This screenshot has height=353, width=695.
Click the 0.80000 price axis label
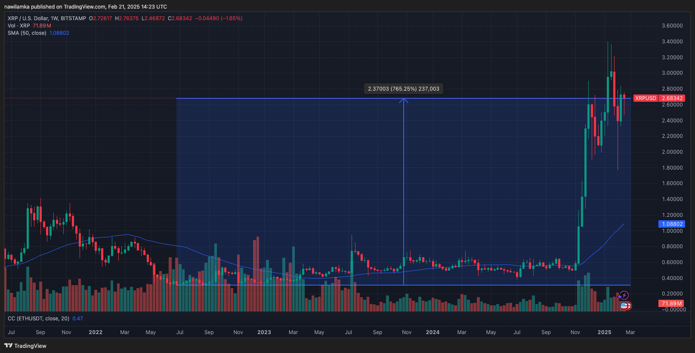pyautogui.click(x=672, y=246)
